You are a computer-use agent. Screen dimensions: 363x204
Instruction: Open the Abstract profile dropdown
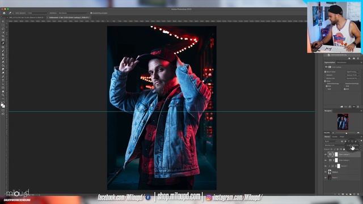353,75
